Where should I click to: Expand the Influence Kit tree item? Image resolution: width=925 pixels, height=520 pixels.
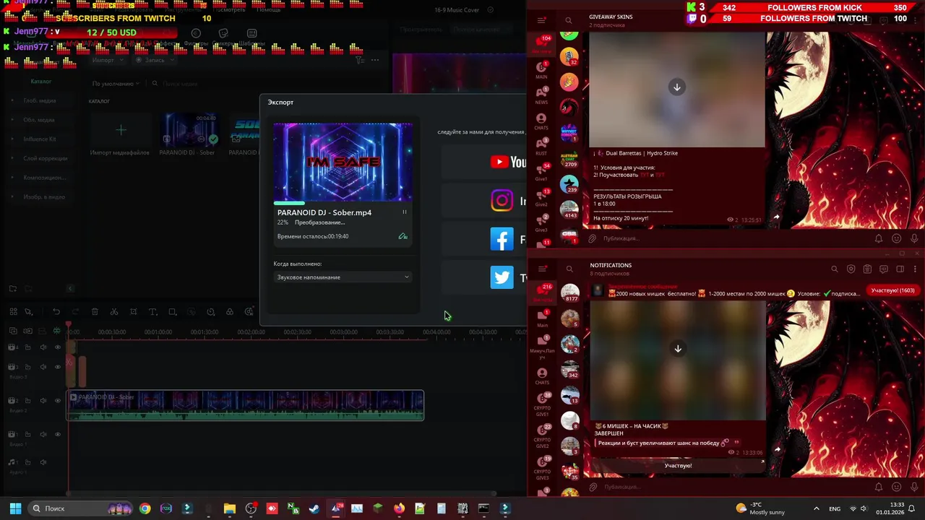[12, 139]
